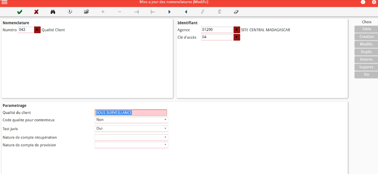Click the Fin button in Choix panel
This screenshot has width=378, height=174.
click(366, 75)
